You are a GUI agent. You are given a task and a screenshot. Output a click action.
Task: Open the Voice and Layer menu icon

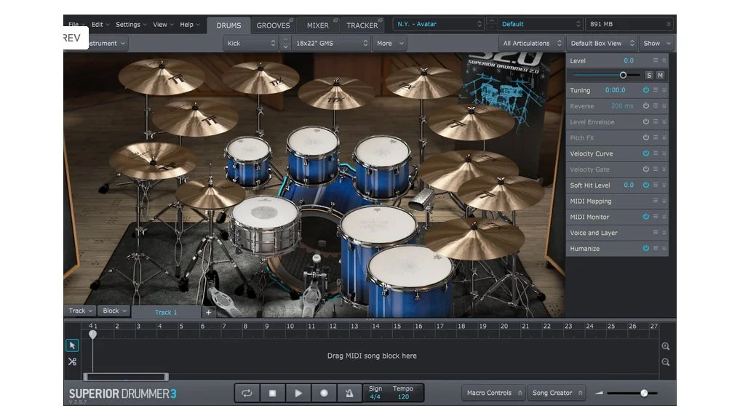point(656,233)
